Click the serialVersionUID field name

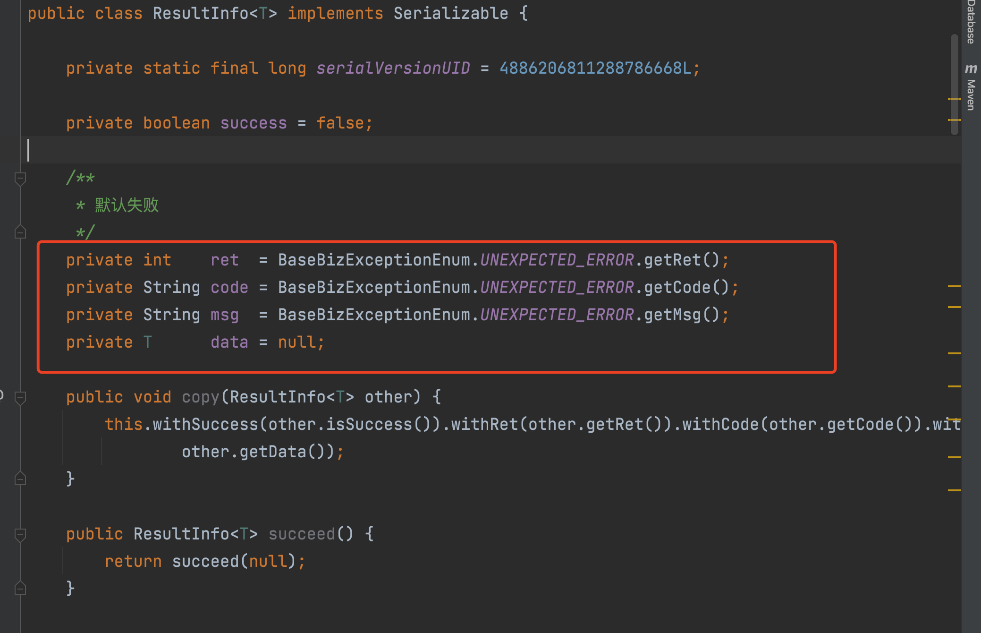(x=393, y=68)
